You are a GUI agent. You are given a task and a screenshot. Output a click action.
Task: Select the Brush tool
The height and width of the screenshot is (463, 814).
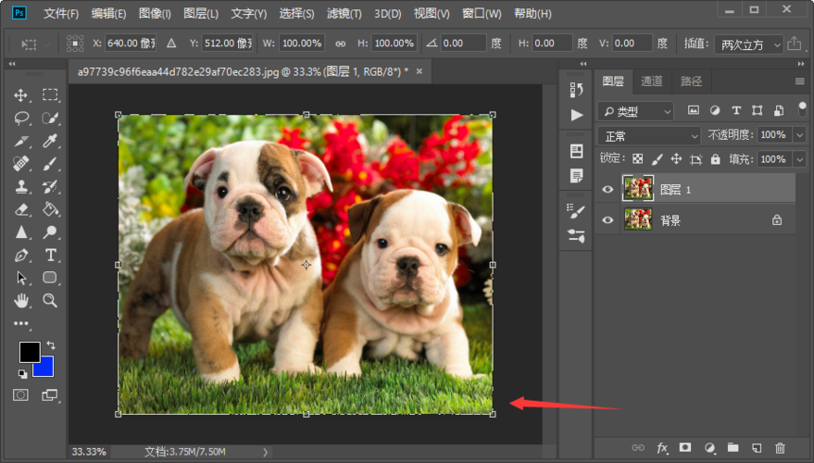(50, 164)
